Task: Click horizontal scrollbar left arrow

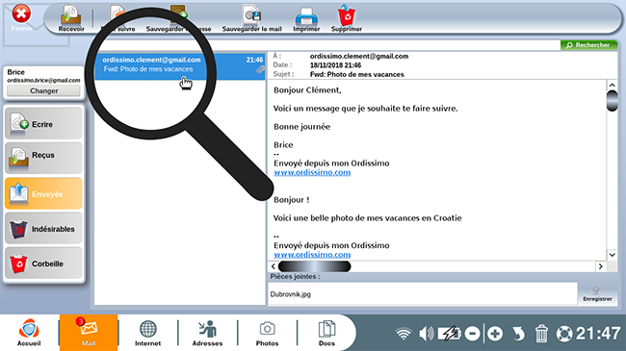Action: (x=274, y=266)
